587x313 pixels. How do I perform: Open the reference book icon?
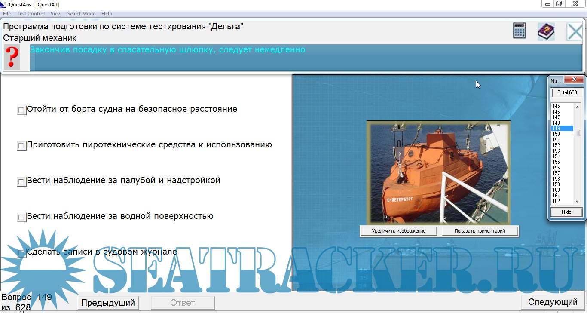click(546, 31)
